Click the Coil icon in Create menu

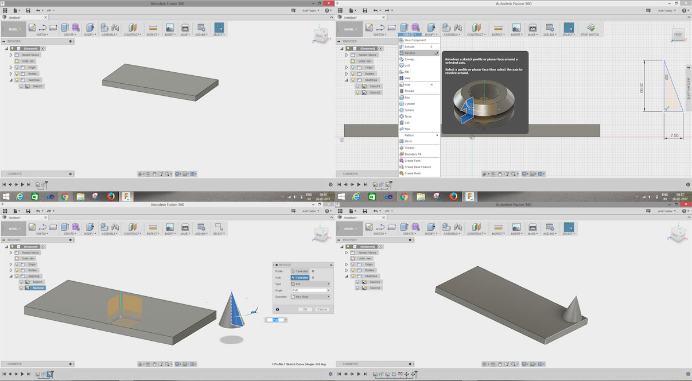coord(401,123)
